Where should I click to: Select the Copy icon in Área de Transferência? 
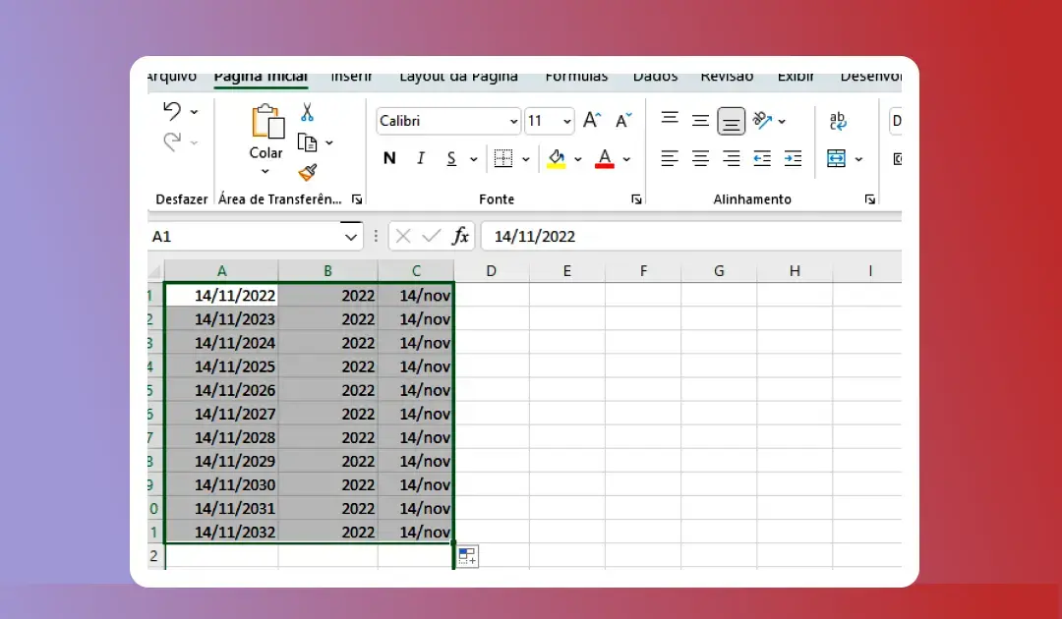coord(308,141)
